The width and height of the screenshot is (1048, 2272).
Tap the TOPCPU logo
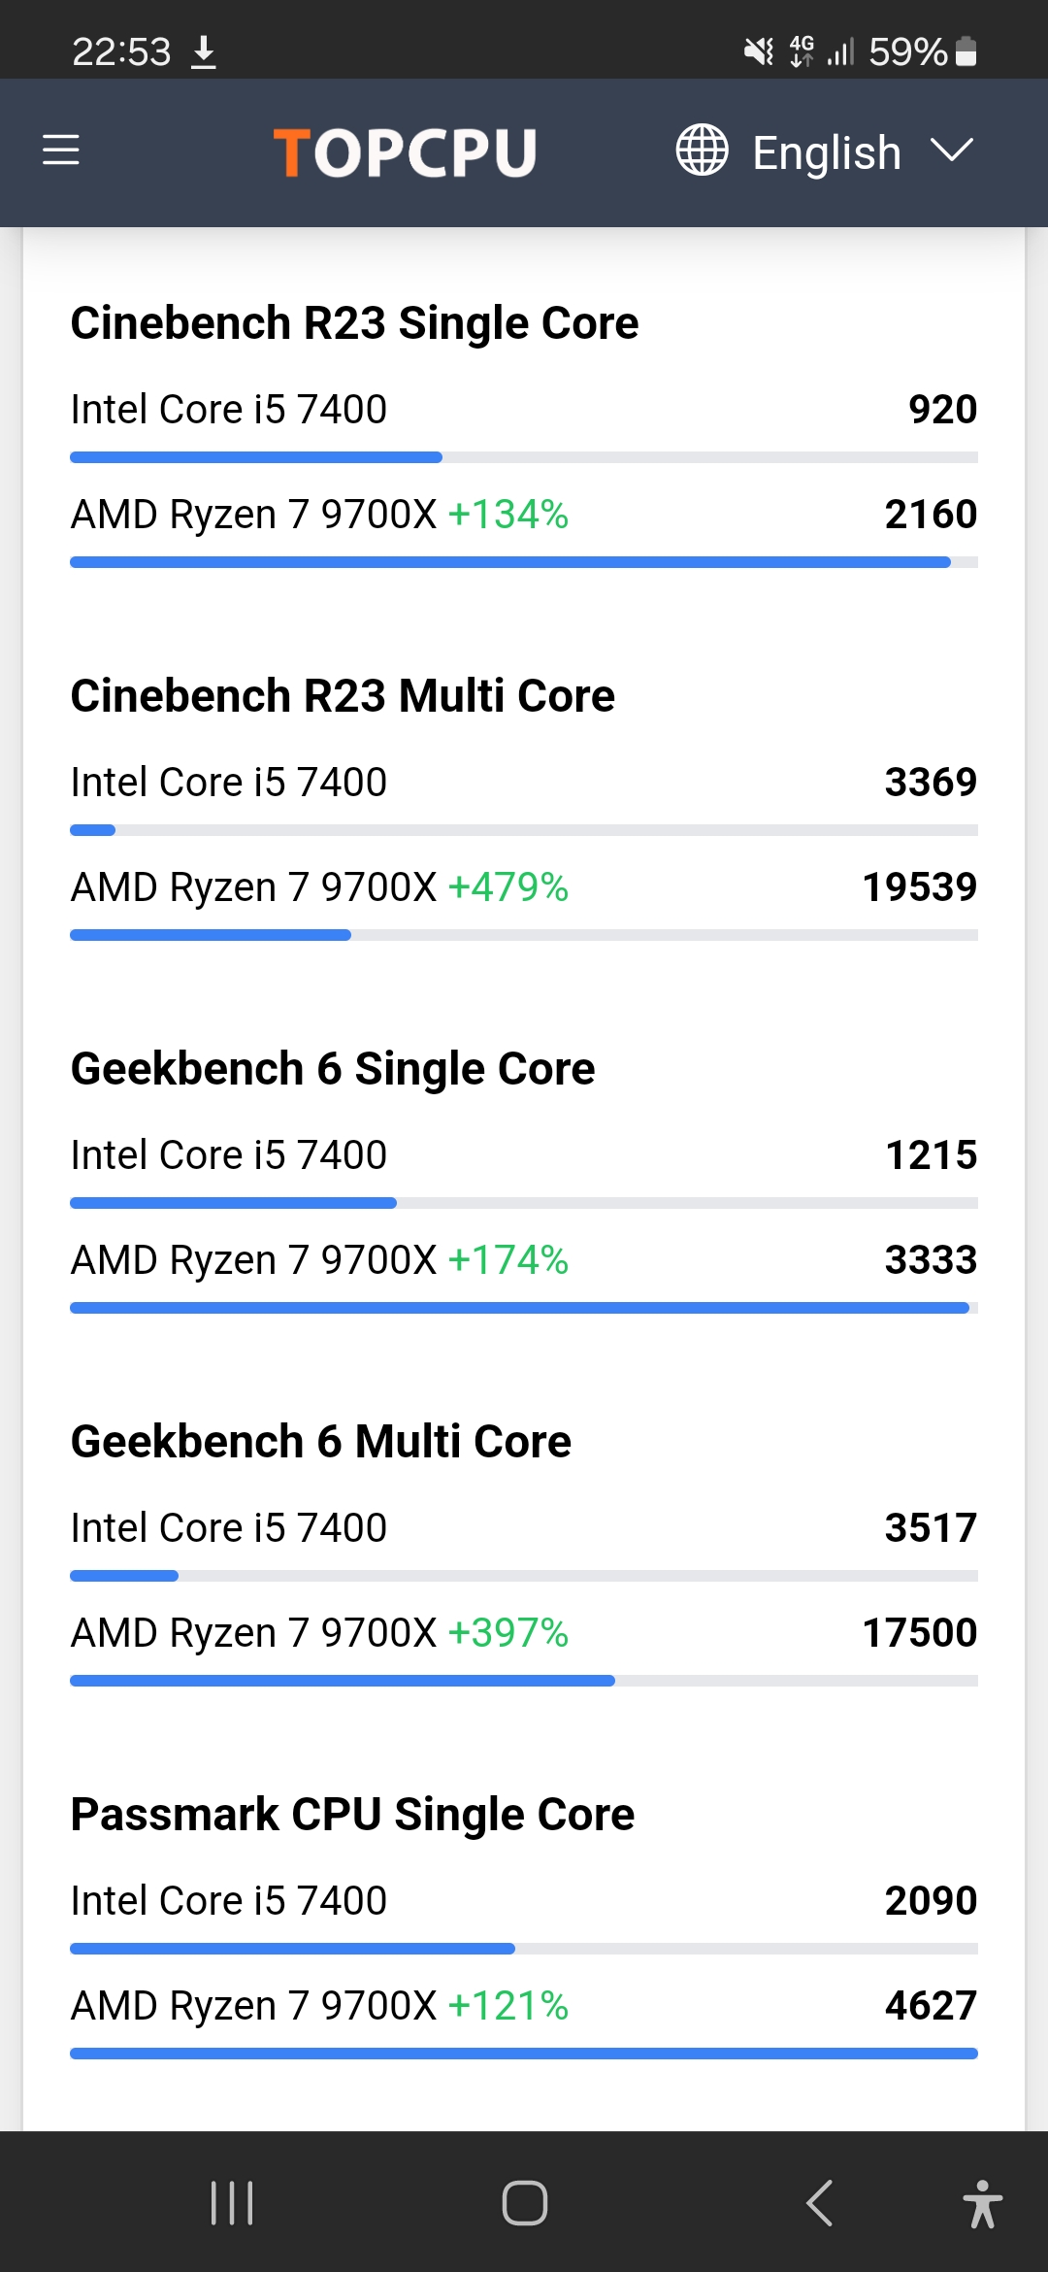click(x=405, y=152)
